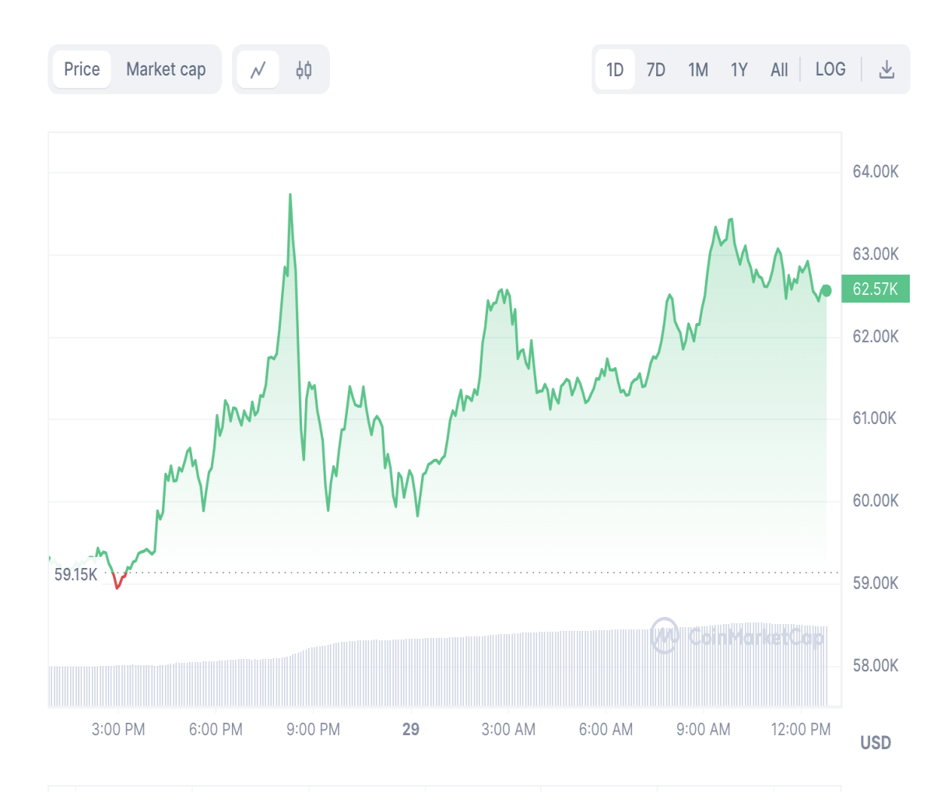Show the All time range
The image size is (934, 792).
pos(779,70)
